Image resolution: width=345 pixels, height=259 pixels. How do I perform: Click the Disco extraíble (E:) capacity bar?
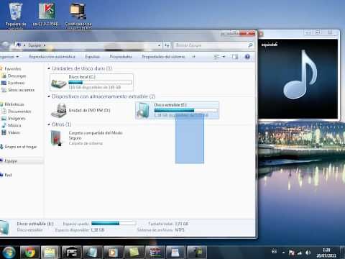186,110
